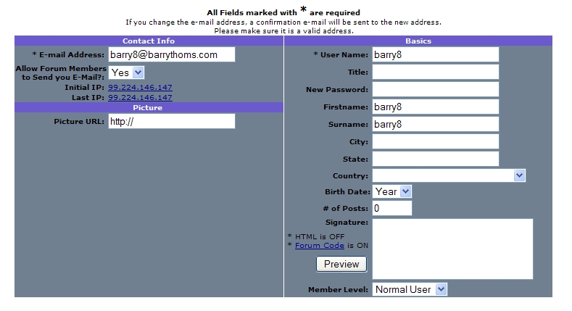
Task: Click the Preview button
Action: [x=341, y=264]
